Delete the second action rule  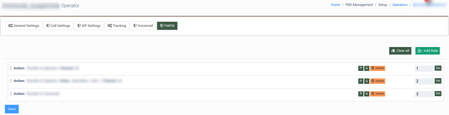(378, 81)
